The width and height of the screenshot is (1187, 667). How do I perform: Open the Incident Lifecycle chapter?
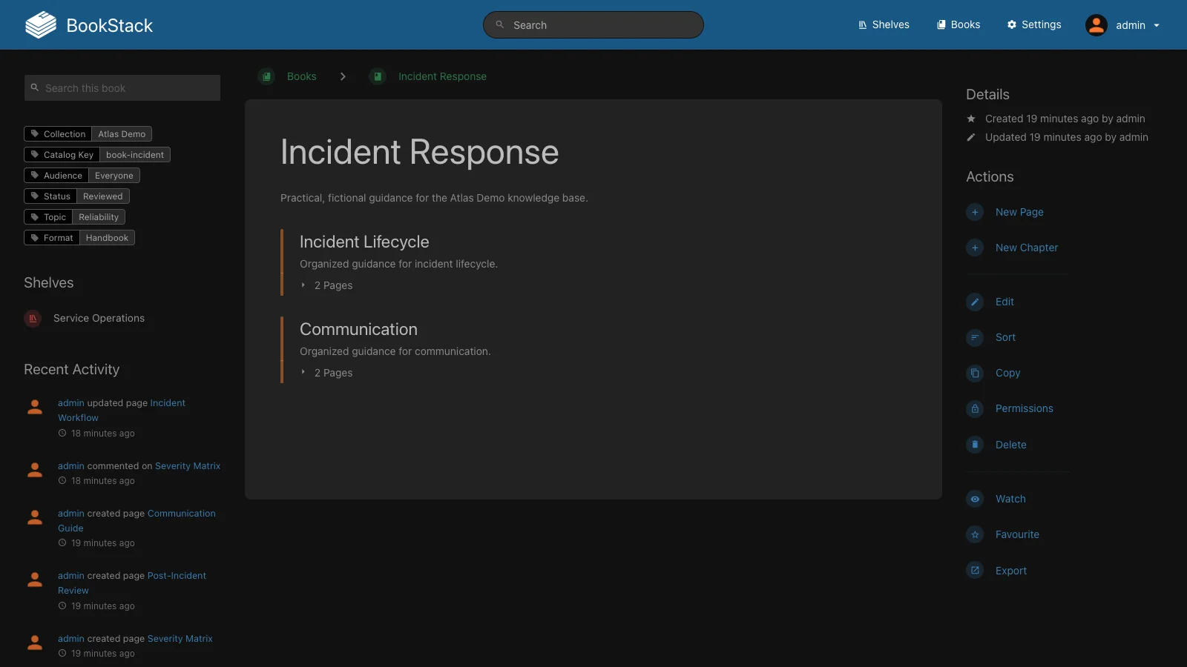coord(364,242)
